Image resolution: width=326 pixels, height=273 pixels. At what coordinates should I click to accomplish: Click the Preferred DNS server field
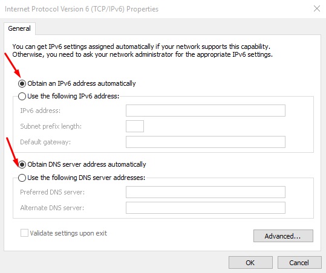[206, 192]
